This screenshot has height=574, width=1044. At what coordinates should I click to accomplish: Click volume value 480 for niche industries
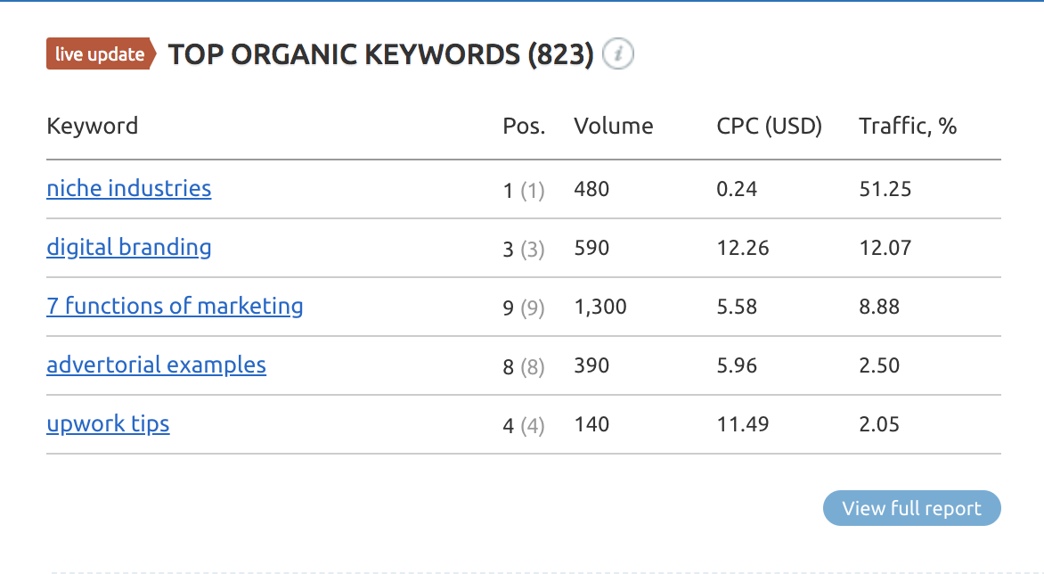[x=591, y=189]
